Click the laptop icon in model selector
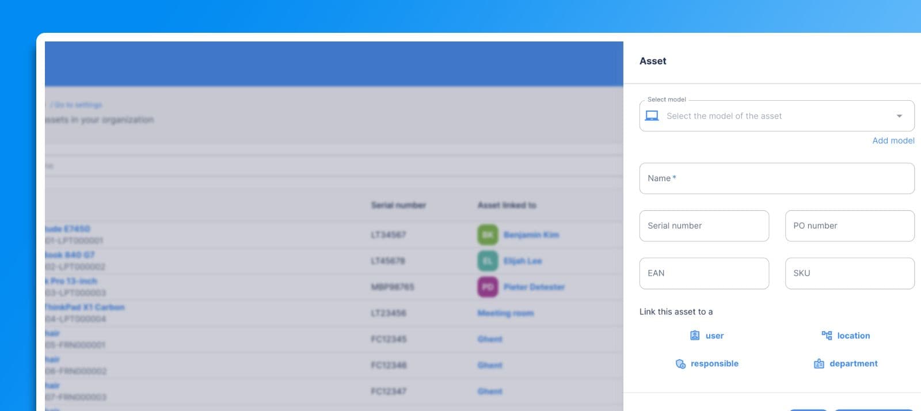 pyautogui.click(x=652, y=116)
